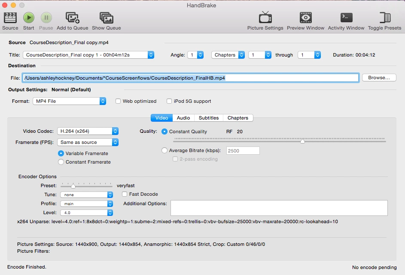Viewport: 405px width, 275px height.
Task: Open the Activity Window terminal icon
Action: click(346, 18)
